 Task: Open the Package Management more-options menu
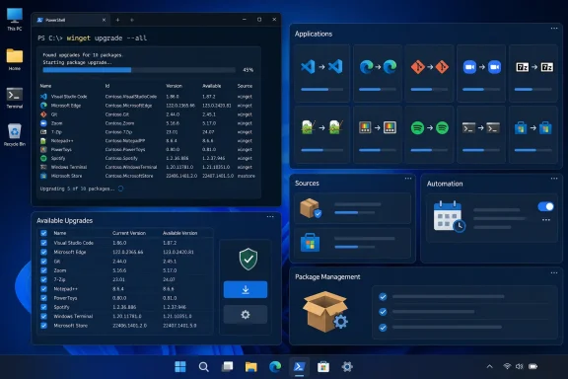554,272
